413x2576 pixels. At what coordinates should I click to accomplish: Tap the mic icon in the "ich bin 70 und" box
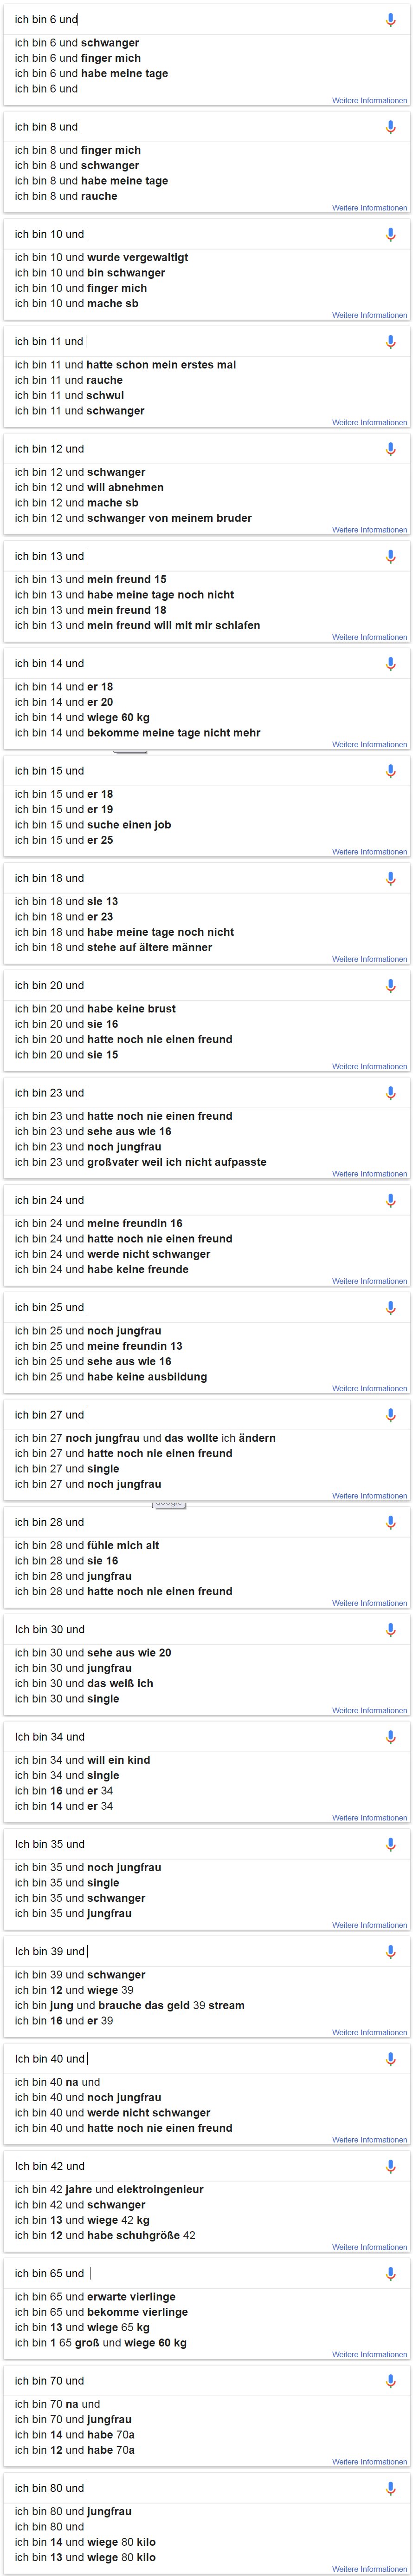[x=390, y=2381]
